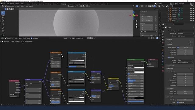Expand the Advanced sampling section
Viewport: 195px width, 110px height.
[x=171, y=66]
